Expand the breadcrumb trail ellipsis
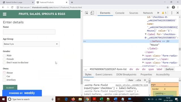Image resolution: width=181 pixels, height=102 pixels. click(85, 69)
